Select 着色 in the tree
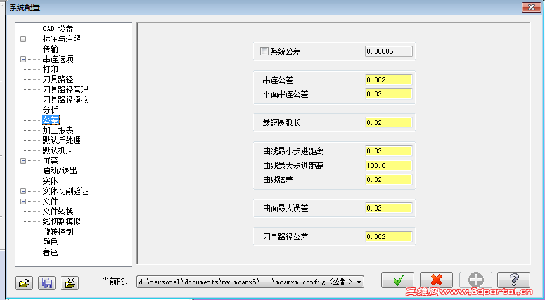Image resolution: width=545 pixels, height=300 pixels. click(x=51, y=252)
